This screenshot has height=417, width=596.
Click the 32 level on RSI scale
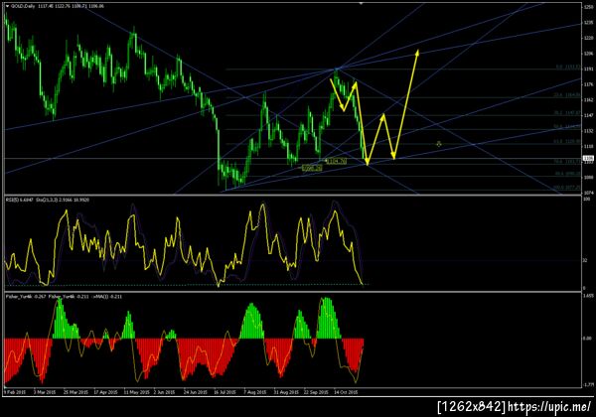click(586, 260)
